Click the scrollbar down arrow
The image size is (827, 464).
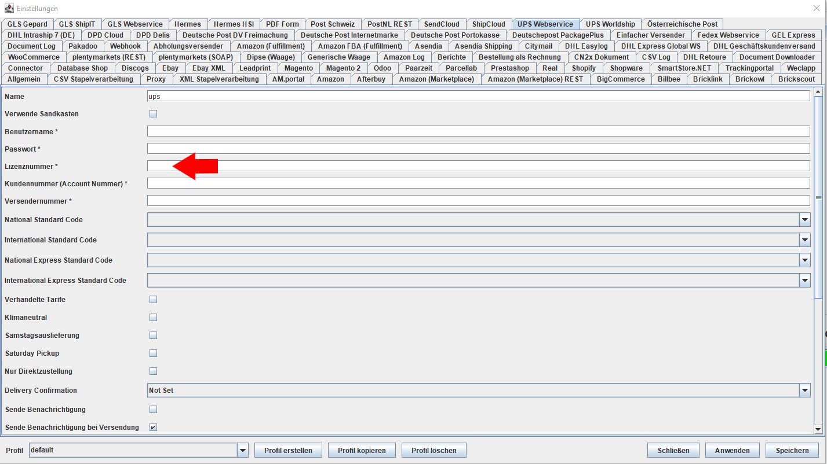(x=818, y=429)
